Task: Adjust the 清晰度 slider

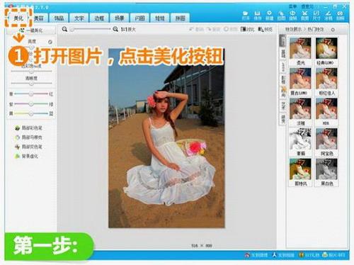Action: pos(31,84)
